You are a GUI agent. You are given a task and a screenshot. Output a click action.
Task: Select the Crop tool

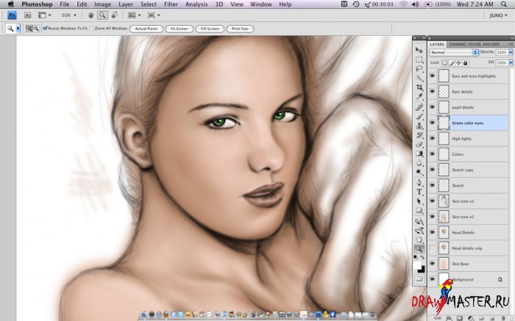pyautogui.click(x=419, y=87)
